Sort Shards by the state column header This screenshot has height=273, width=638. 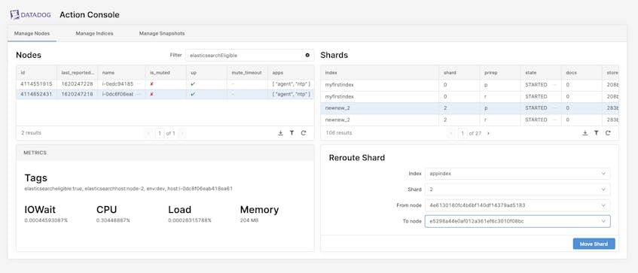click(541, 72)
